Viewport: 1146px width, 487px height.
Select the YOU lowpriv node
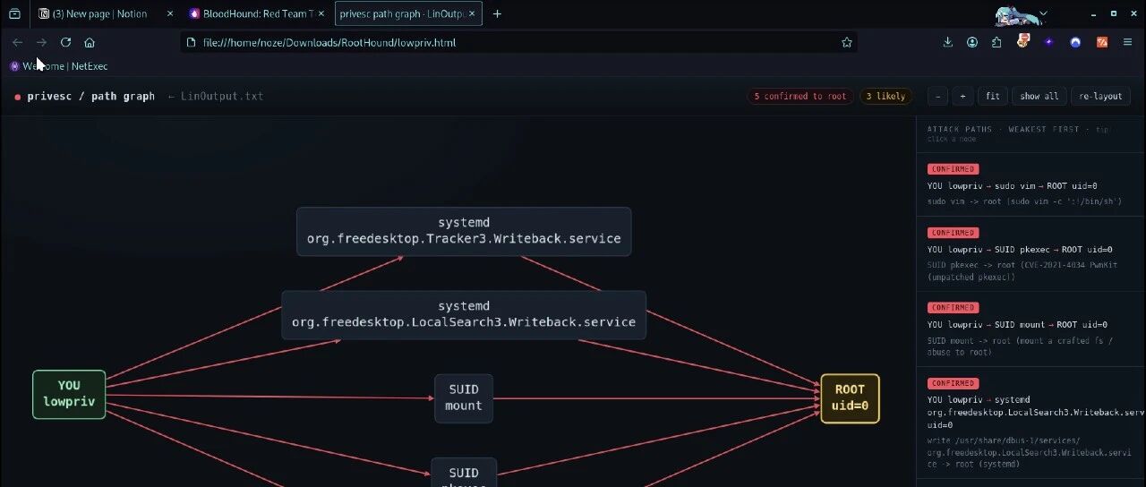pyautogui.click(x=69, y=394)
